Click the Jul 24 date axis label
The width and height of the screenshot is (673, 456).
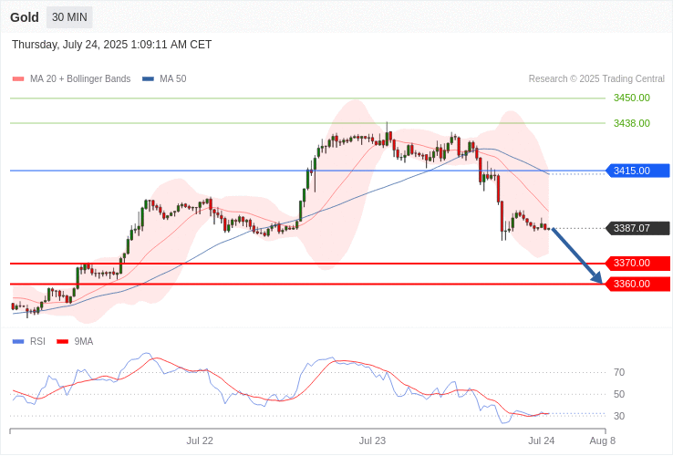tap(542, 441)
